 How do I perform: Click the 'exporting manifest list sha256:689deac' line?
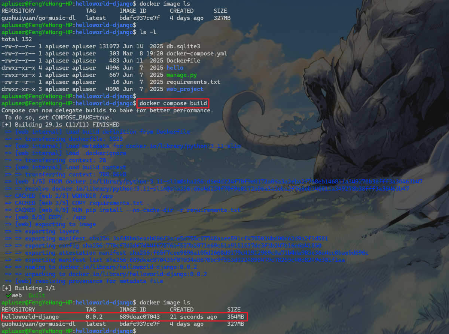(x=175, y=260)
